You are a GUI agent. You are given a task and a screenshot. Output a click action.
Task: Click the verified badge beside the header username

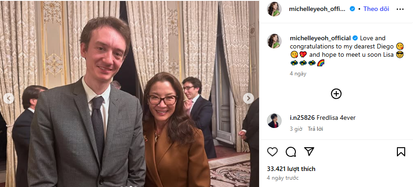352,9
